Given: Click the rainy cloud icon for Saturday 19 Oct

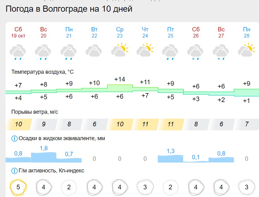Looking at the screenshot, I should (x=17, y=51).
